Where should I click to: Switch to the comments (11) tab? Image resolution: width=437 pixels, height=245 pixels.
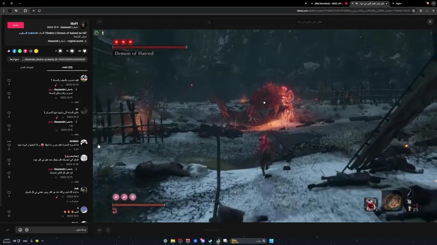point(67,67)
